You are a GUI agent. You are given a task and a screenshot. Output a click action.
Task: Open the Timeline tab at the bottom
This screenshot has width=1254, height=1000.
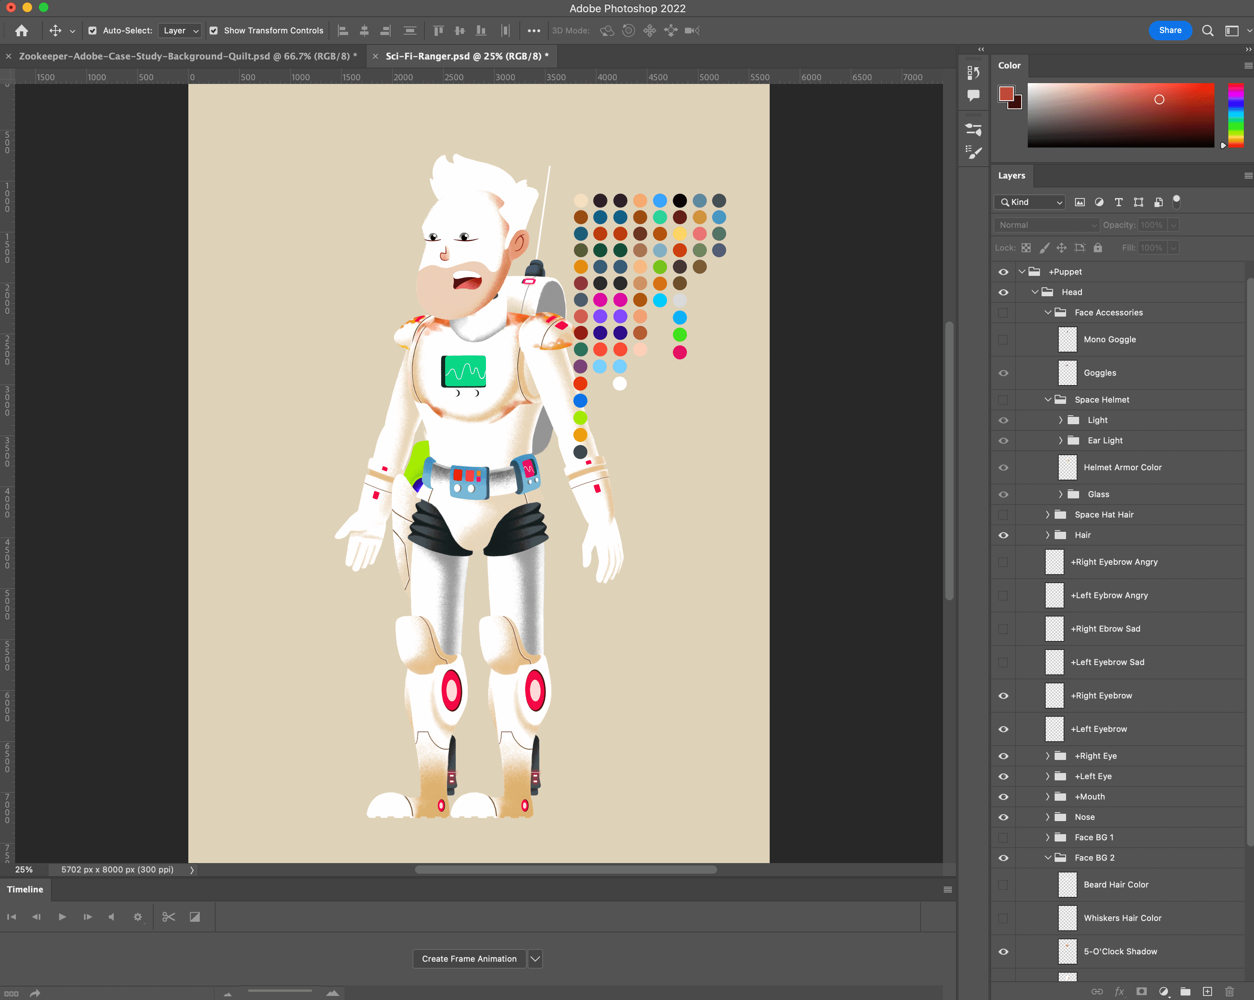tap(24, 889)
